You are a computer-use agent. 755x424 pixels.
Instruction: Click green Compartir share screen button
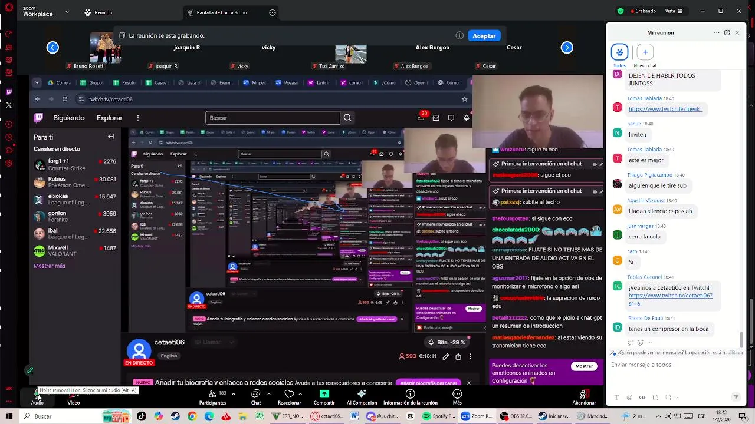324,397
